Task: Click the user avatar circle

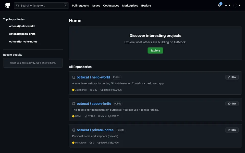Action: pyautogui.click(x=235, y=5)
